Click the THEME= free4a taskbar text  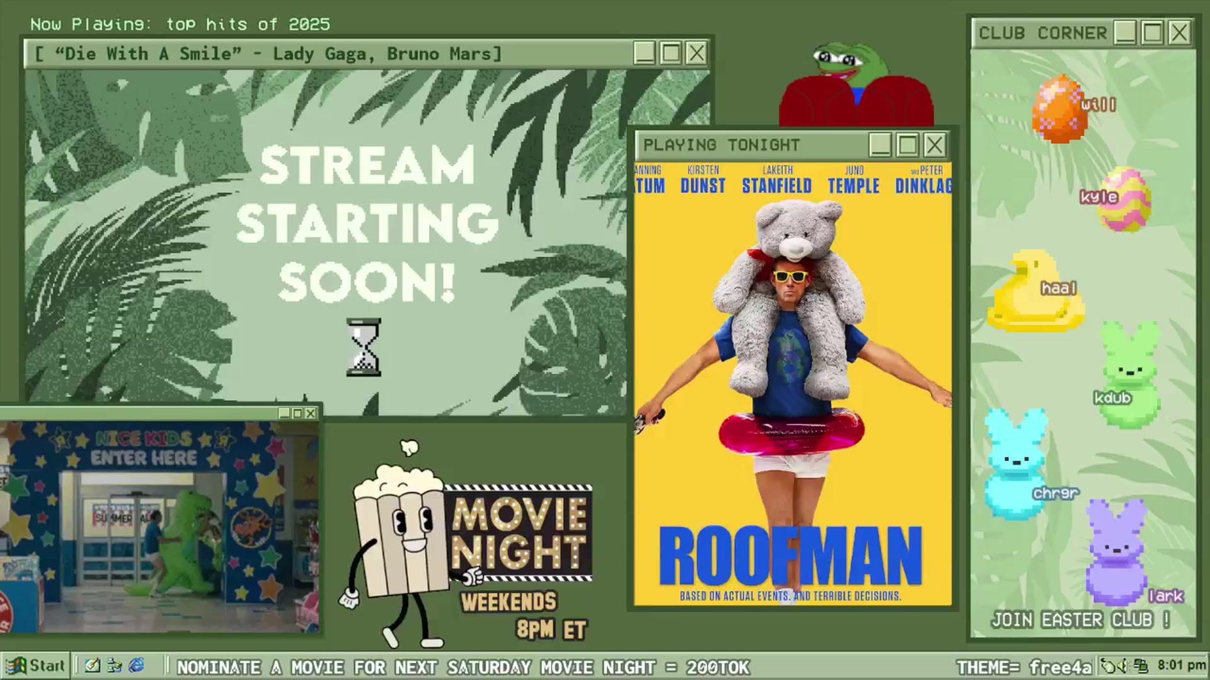click(1023, 667)
